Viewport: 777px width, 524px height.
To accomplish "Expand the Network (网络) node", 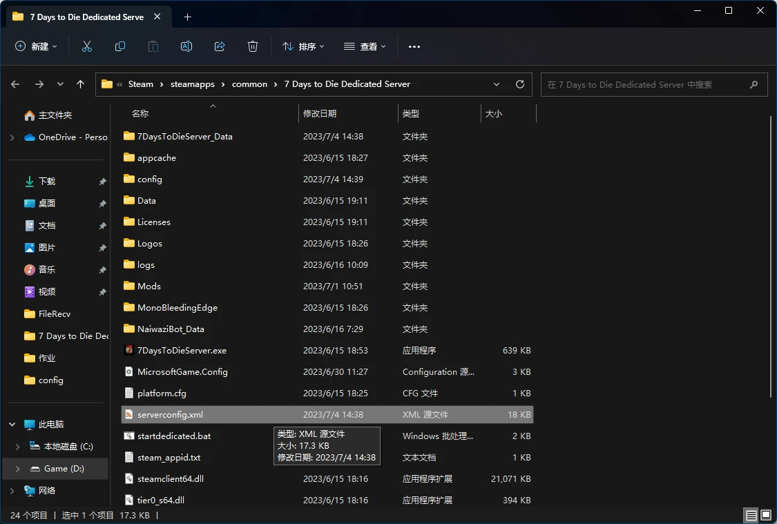I will tap(12, 491).
